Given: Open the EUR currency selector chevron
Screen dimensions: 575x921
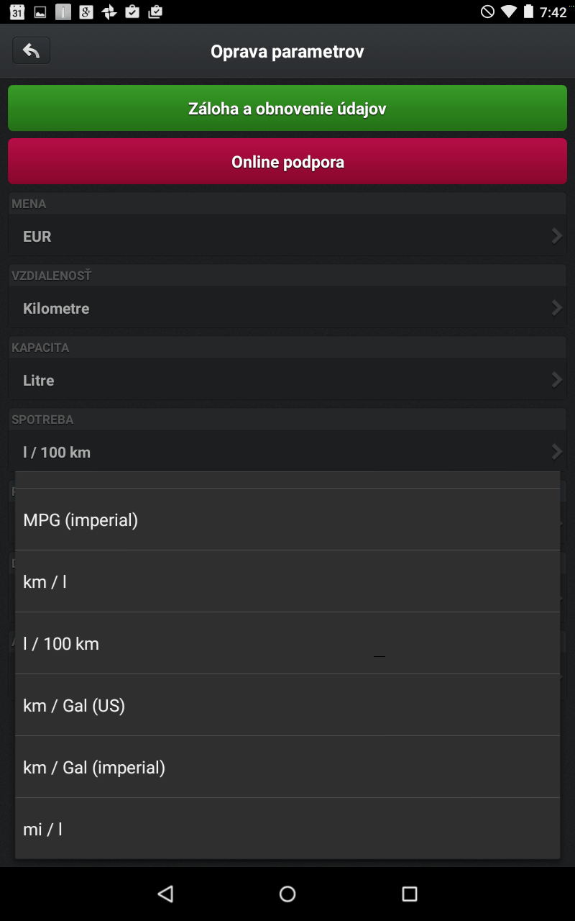Looking at the screenshot, I should click(556, 236).
